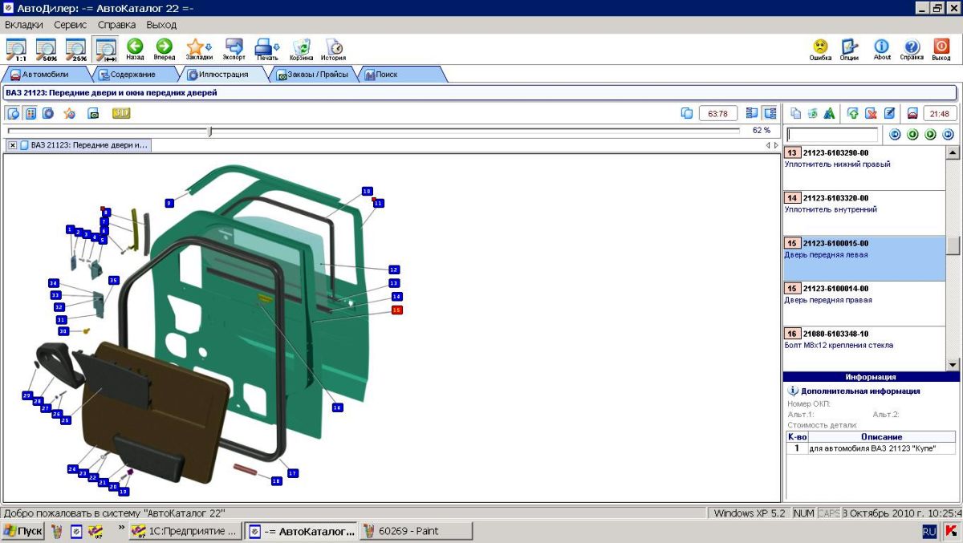Close the ВАЗ 21123 illustration document tab
Image resolution: width=963 pixels, height=543 pixels.
tap(13, 145)
